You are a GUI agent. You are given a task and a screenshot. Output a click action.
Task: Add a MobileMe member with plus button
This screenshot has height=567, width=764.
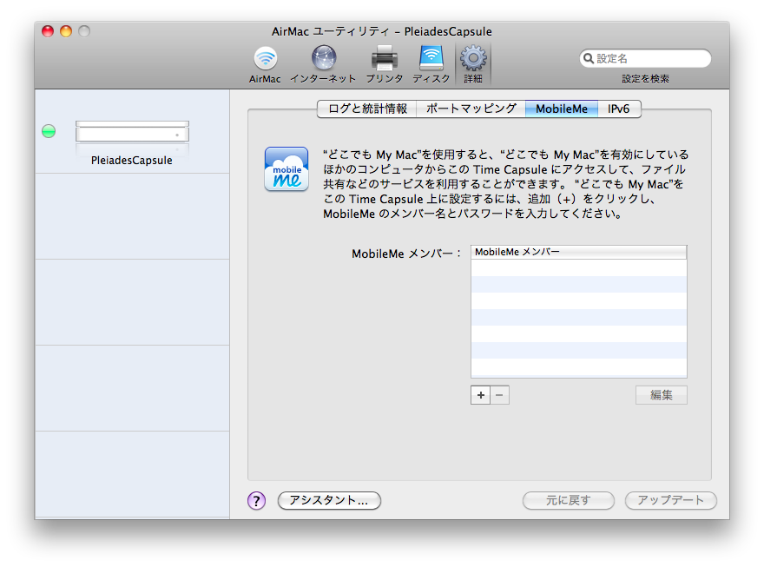click(x=480, y=395)
